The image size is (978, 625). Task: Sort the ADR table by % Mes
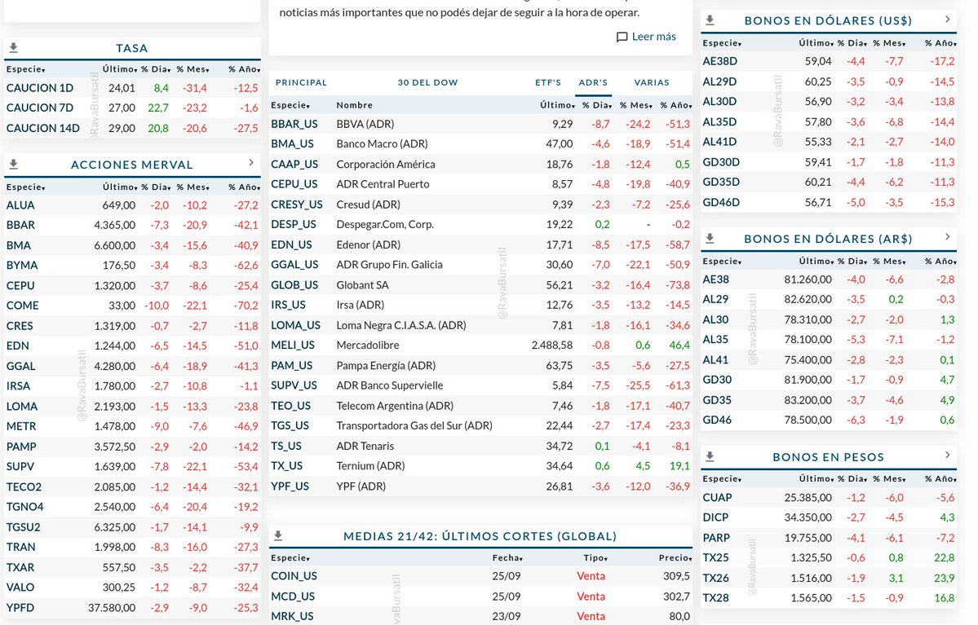(x=635, y=105)
